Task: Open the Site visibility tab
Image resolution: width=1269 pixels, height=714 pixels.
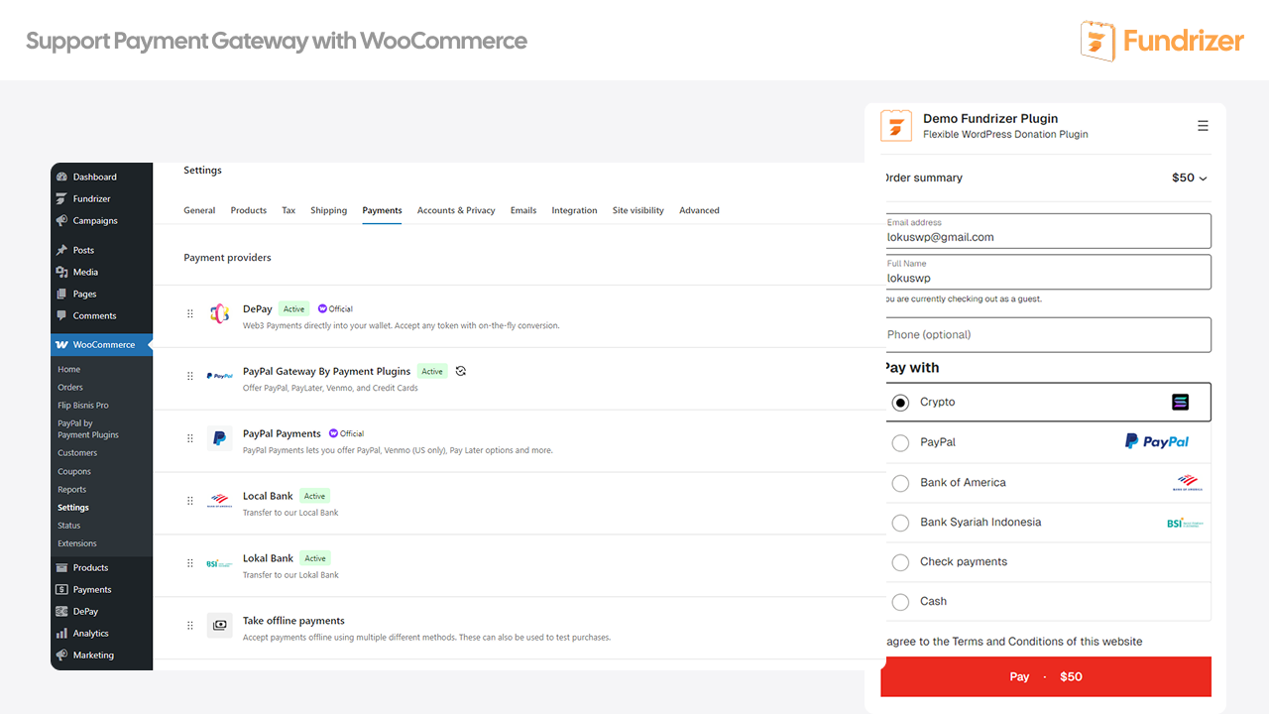Action: click(638, 210)
